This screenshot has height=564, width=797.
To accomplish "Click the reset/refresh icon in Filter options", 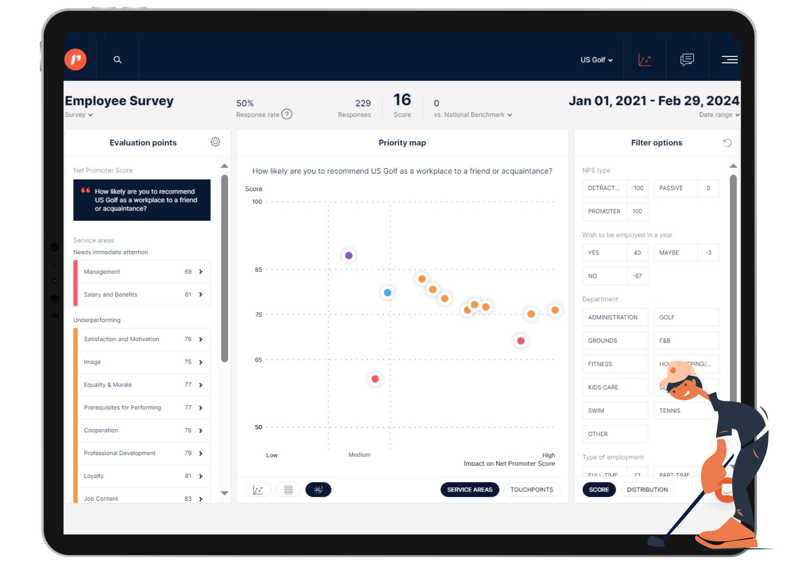I will coord(728,143).
